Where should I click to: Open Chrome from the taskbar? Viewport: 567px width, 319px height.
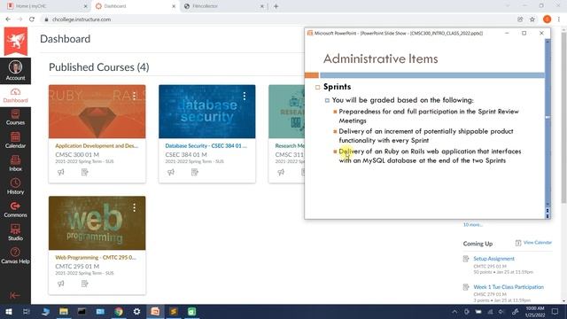point(119,311)
